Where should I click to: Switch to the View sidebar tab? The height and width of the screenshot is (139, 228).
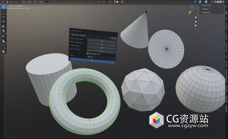tap(227, 18)
